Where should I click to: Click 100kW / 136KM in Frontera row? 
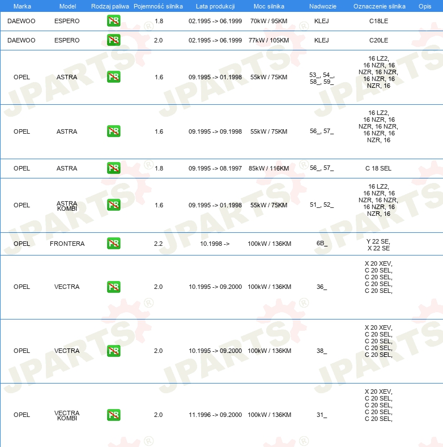click(270, 244)
